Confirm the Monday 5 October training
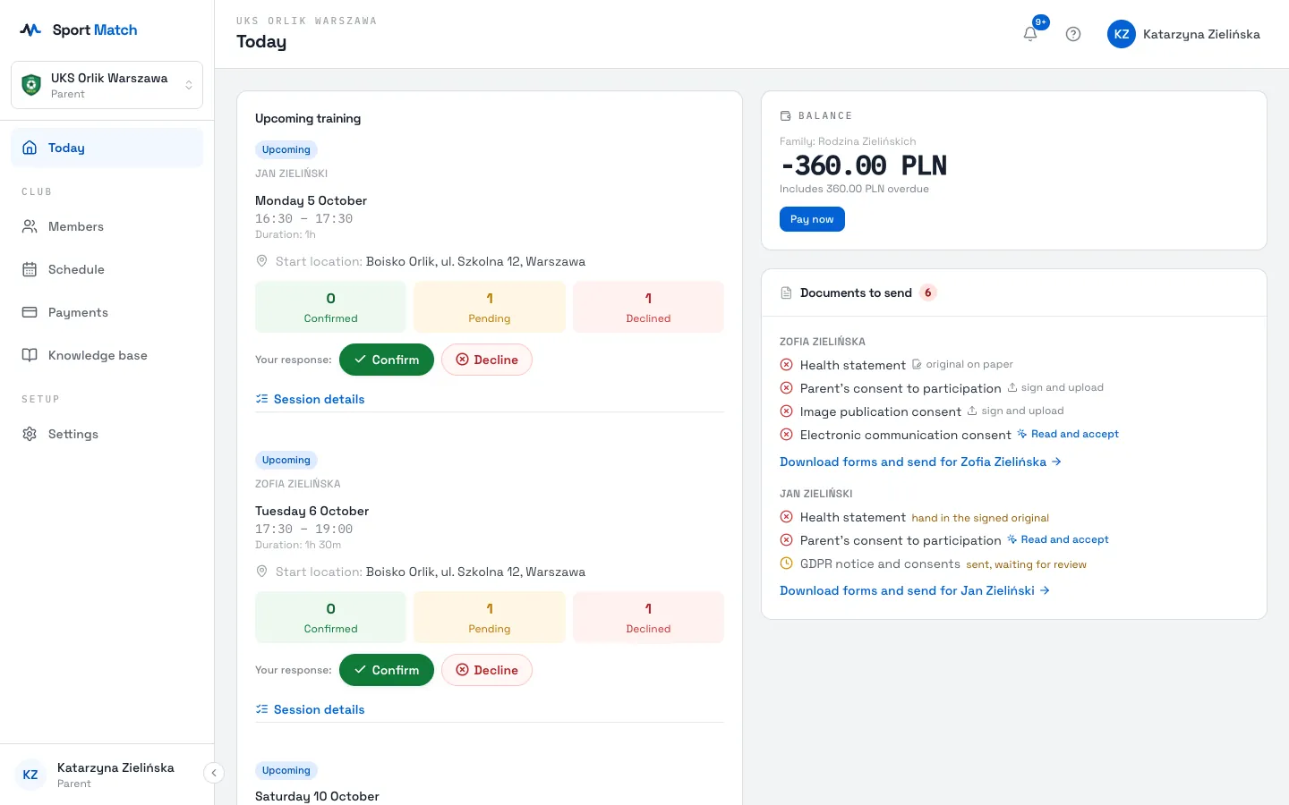The height and width of the screenshot is (805, 1289). point(387,360)
